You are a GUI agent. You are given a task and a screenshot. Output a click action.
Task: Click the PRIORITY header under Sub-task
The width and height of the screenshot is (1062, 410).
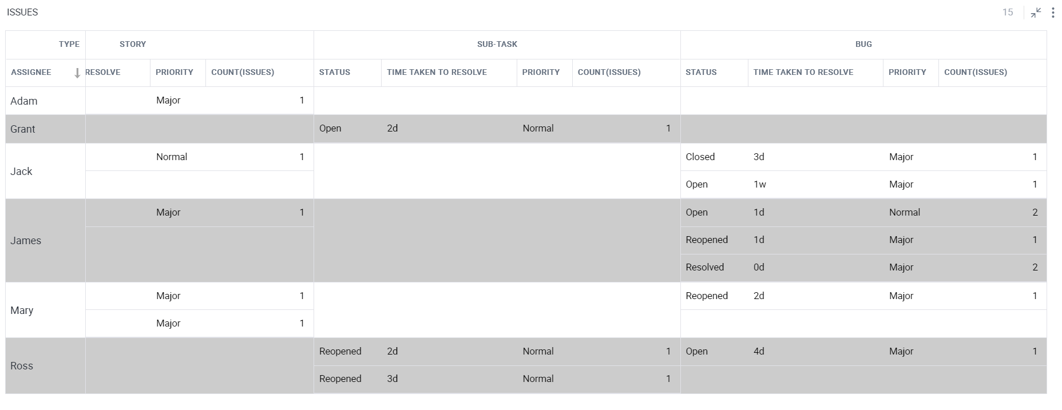541,72
